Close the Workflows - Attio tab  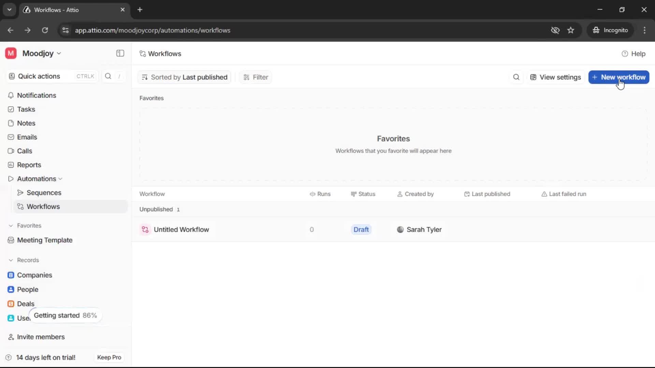point(122,10)
